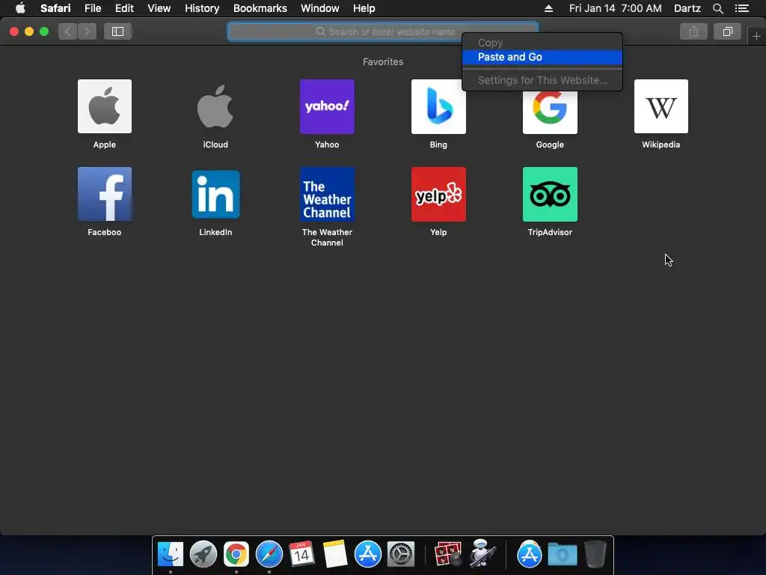Launch Google Chrome from the Dock
The width and height of the screenshot is (766, 575).
(x=236, y=554)
